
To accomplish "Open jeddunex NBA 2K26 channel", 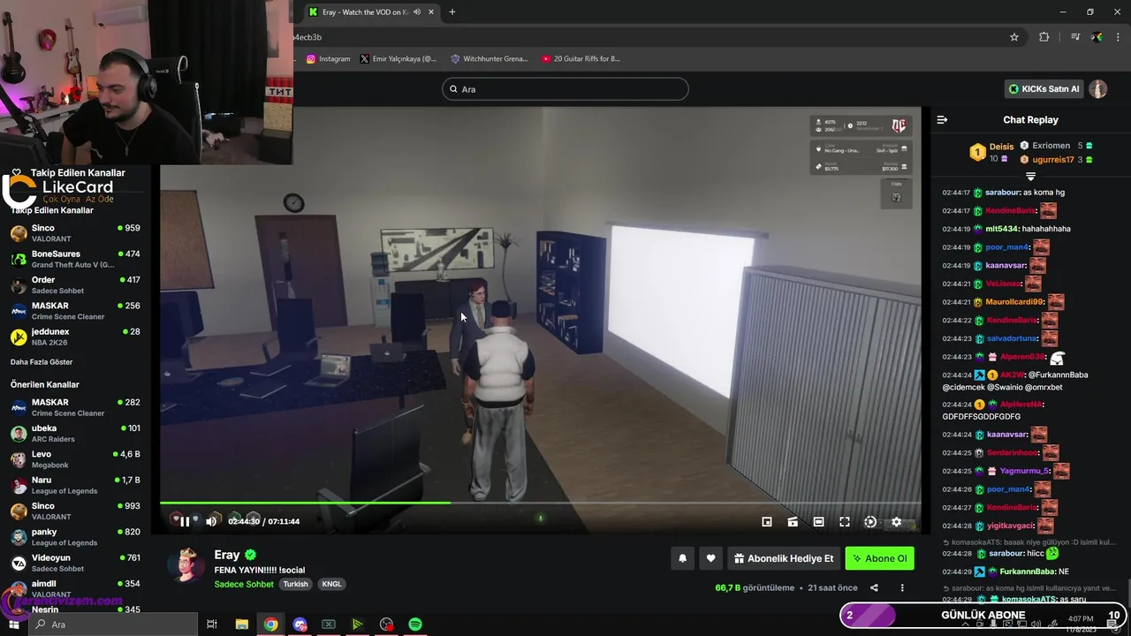I will coord(75,337).
